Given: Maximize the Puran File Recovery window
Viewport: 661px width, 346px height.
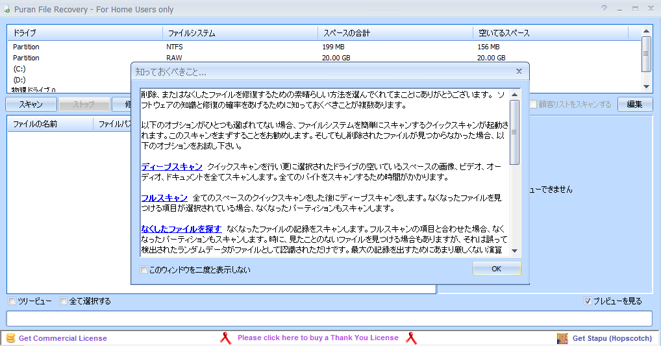Looking at the screenshot, I should click(x=635, y=8).
